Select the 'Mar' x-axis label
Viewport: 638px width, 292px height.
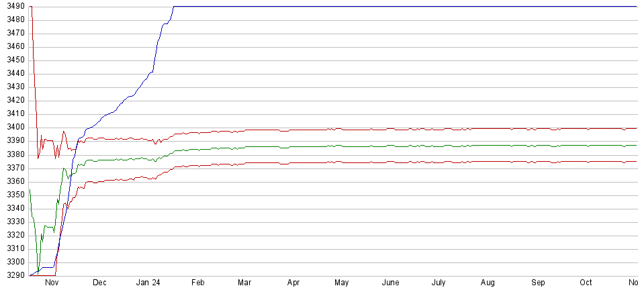click(244, 283)
